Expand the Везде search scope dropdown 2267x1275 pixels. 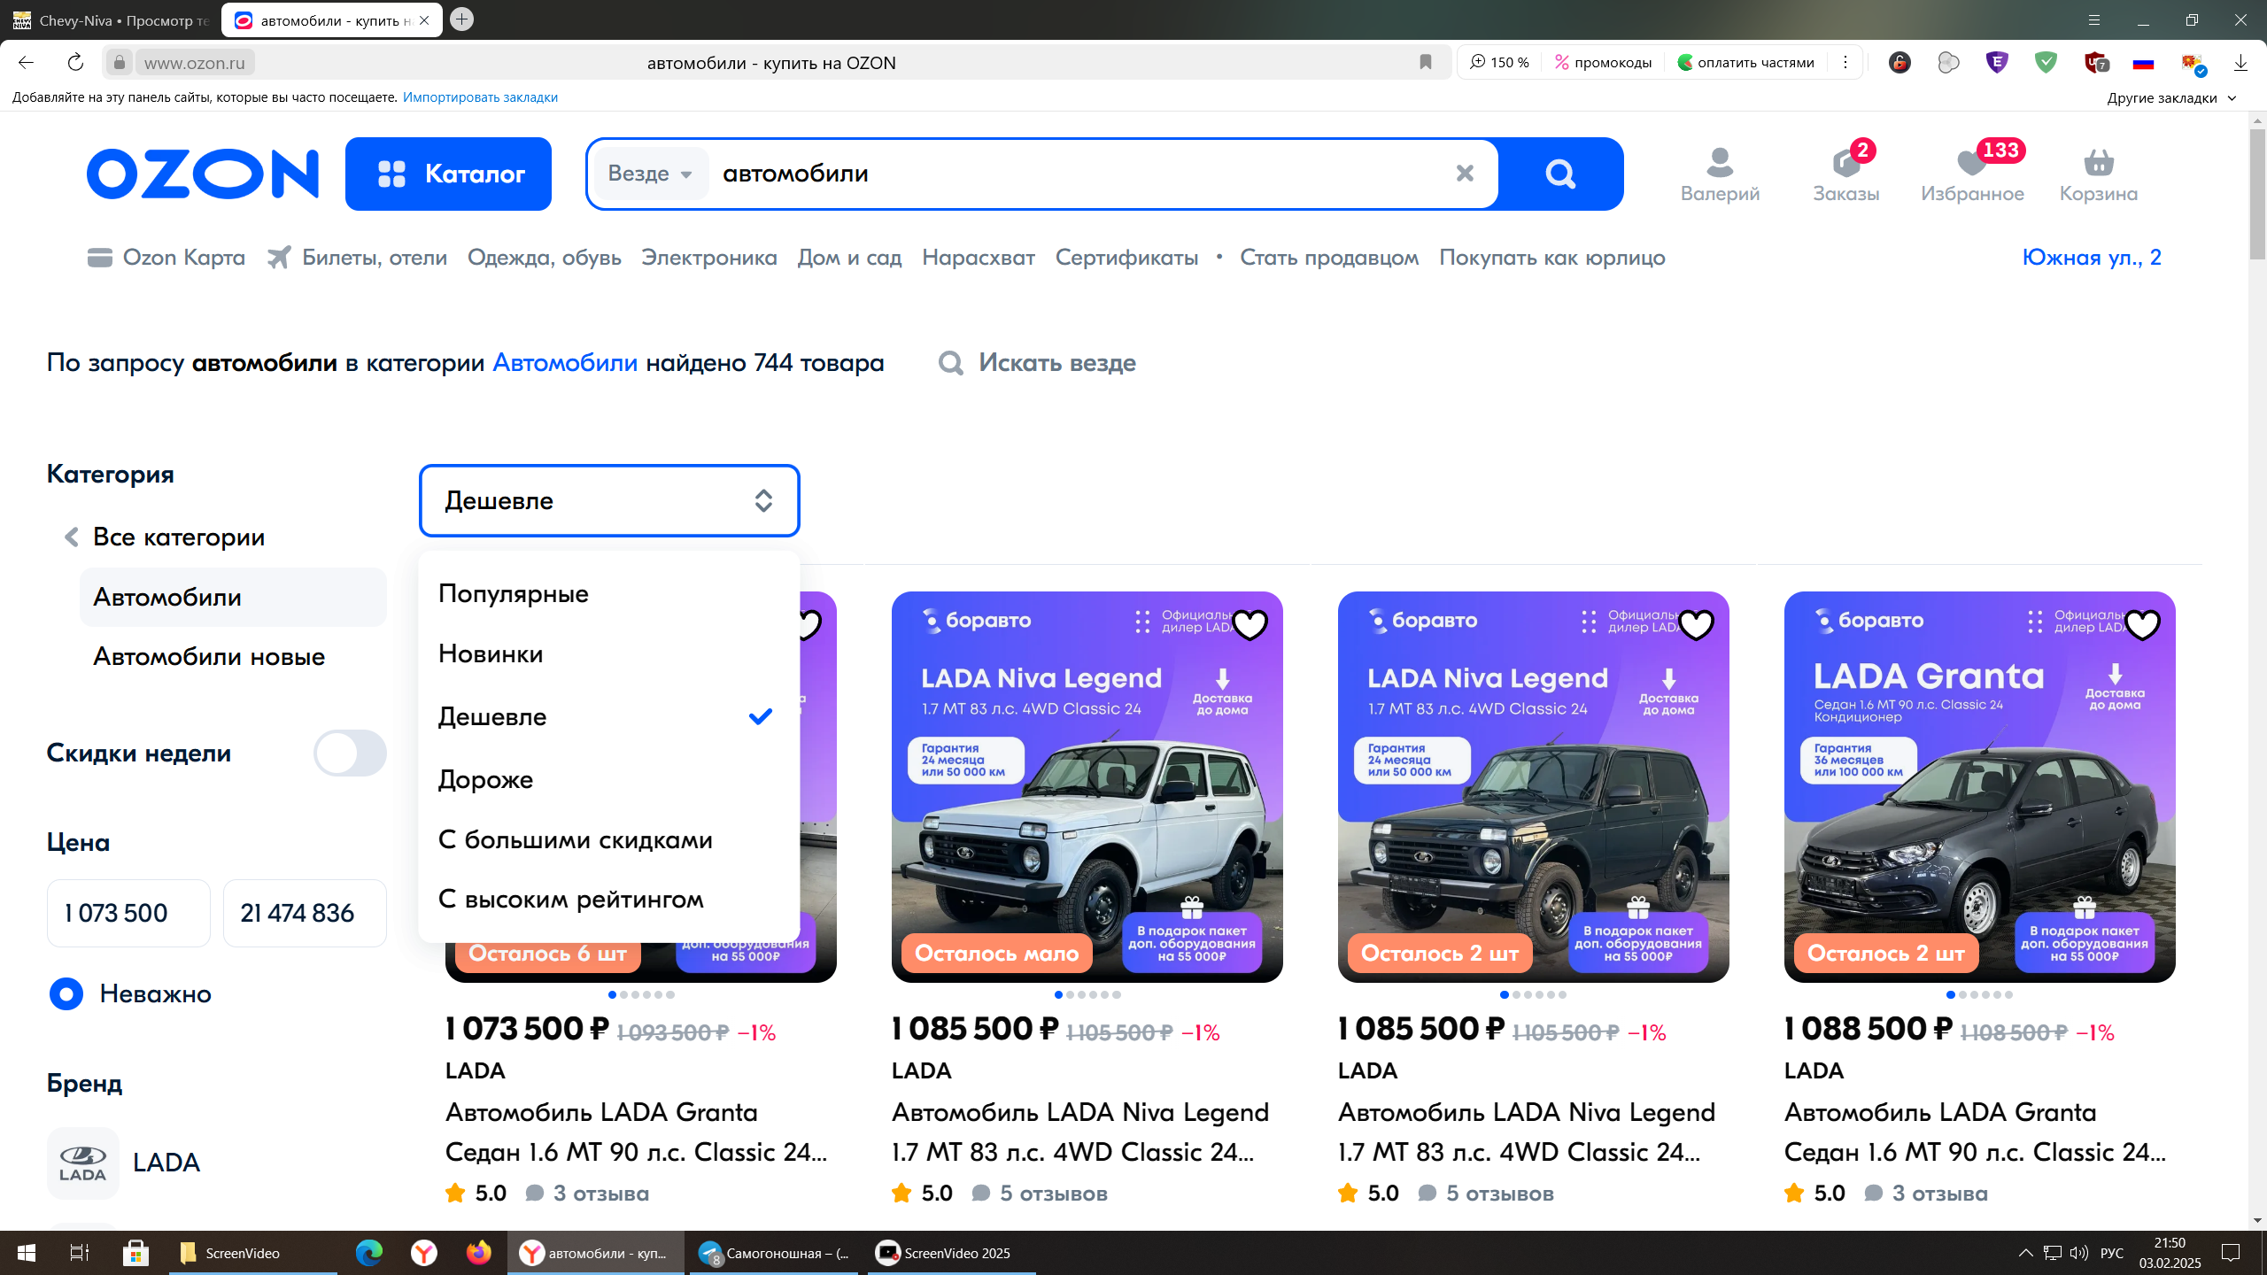(x=650, y=174)
